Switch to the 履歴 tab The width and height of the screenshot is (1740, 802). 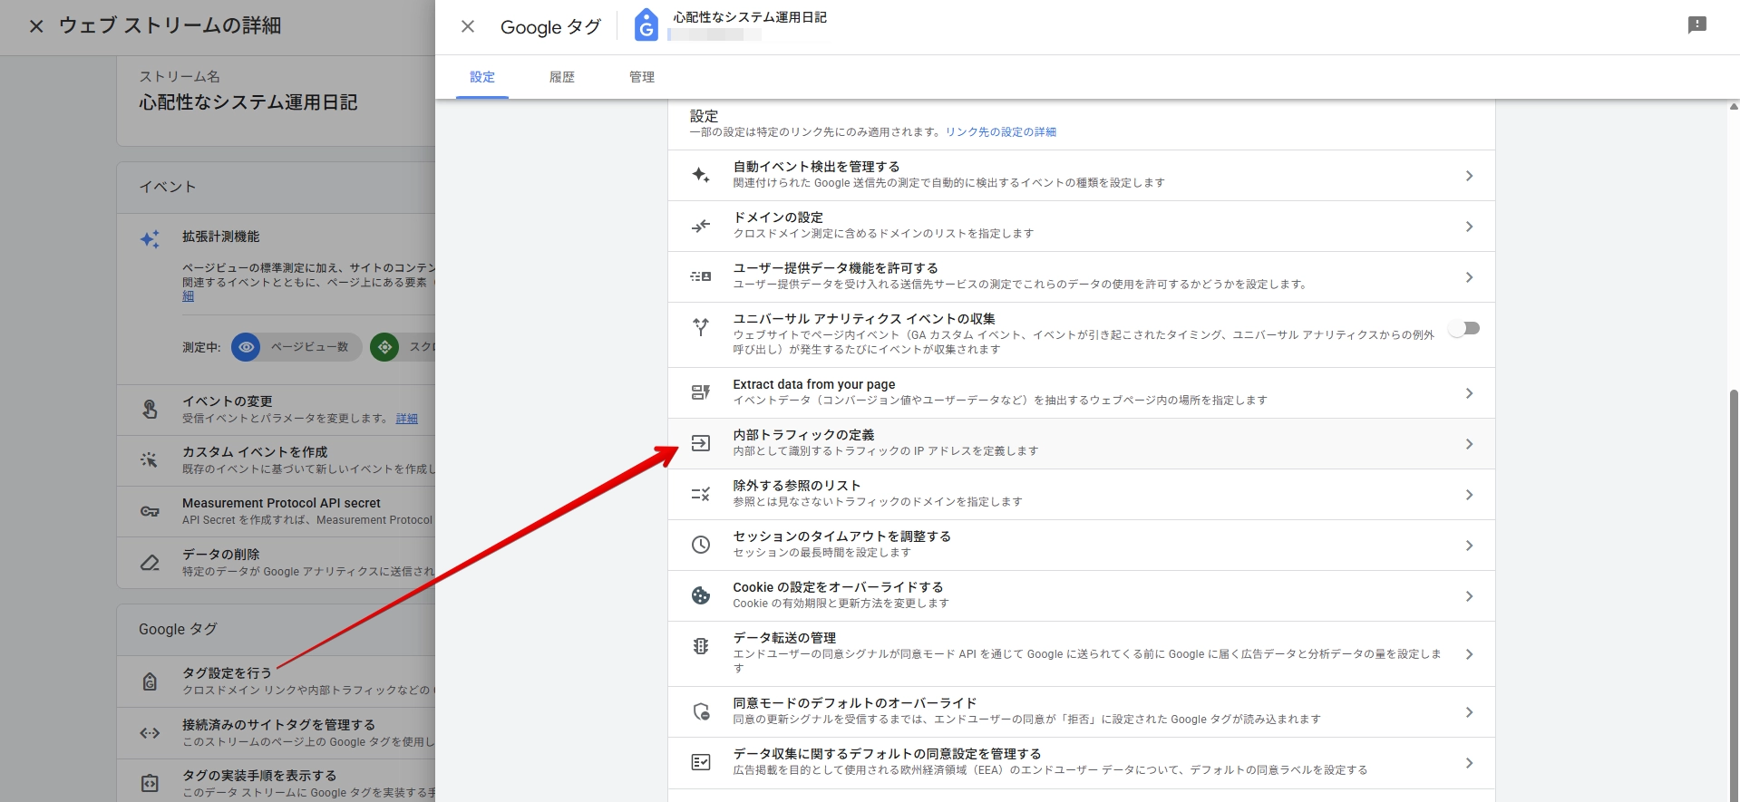(x=562, y=77)
